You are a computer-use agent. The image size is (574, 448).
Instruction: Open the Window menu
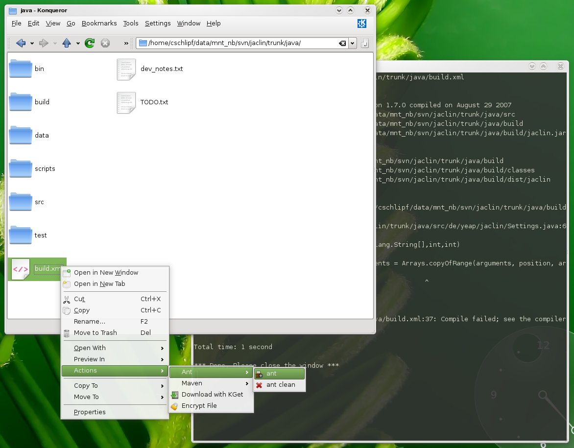[189, 24]
